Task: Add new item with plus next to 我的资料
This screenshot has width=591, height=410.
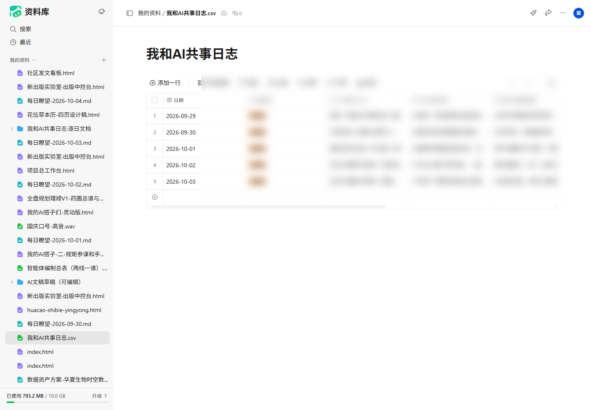Action: click(x=104, y=60)
